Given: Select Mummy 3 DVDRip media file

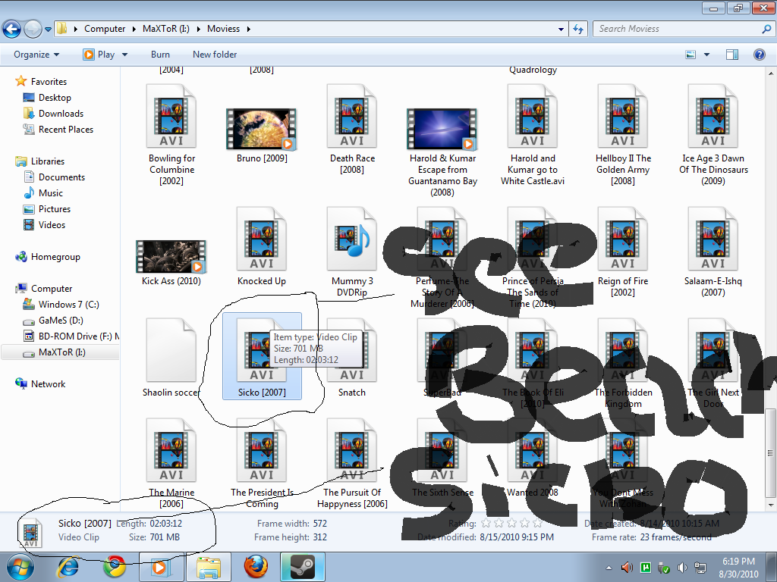Looking at the screenshot, I should [352, 252].
